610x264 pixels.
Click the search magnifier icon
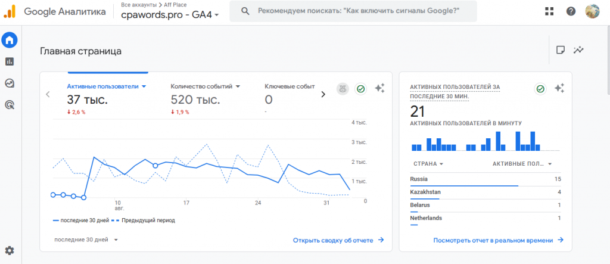coord(245,11)
